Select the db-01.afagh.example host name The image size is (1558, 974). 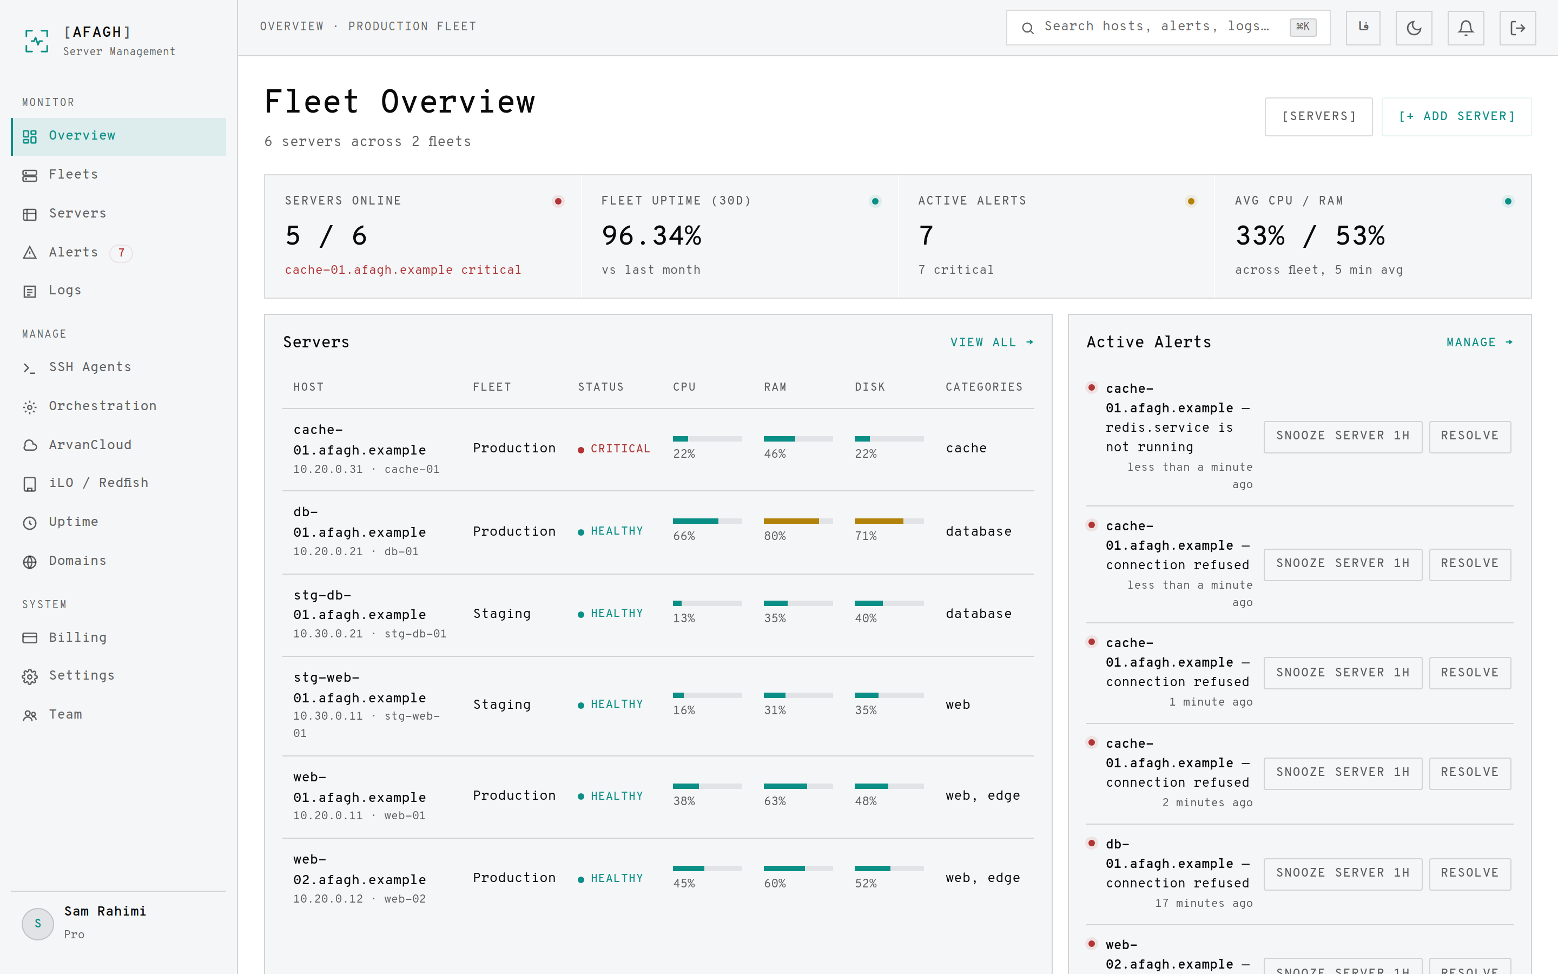(359, 522)
